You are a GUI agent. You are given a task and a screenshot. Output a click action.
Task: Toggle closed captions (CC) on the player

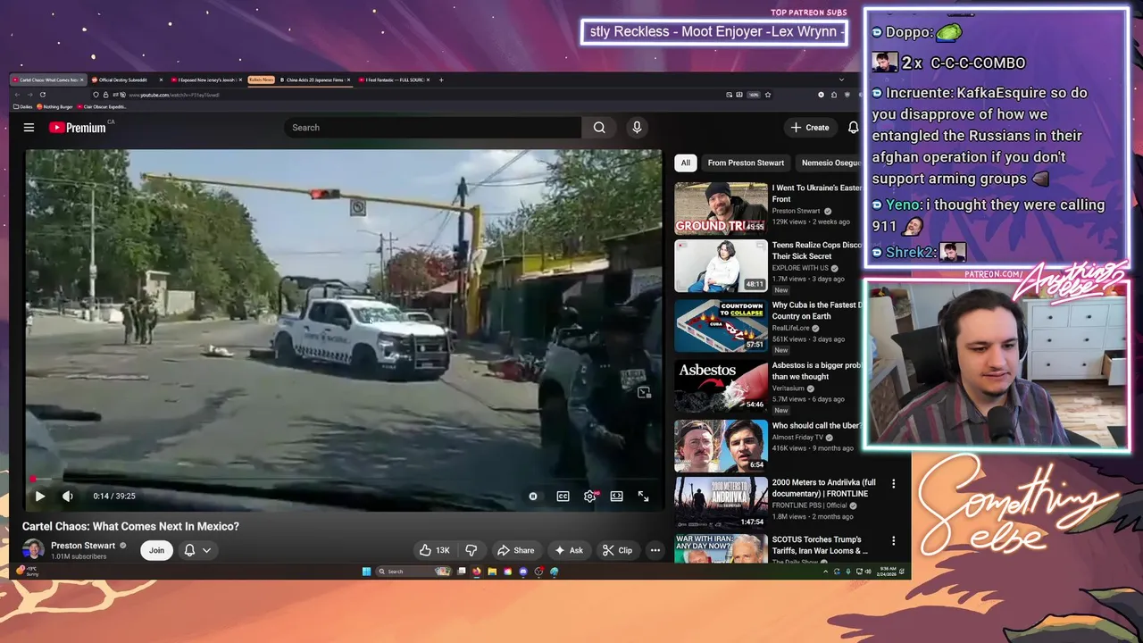point(563,497)
